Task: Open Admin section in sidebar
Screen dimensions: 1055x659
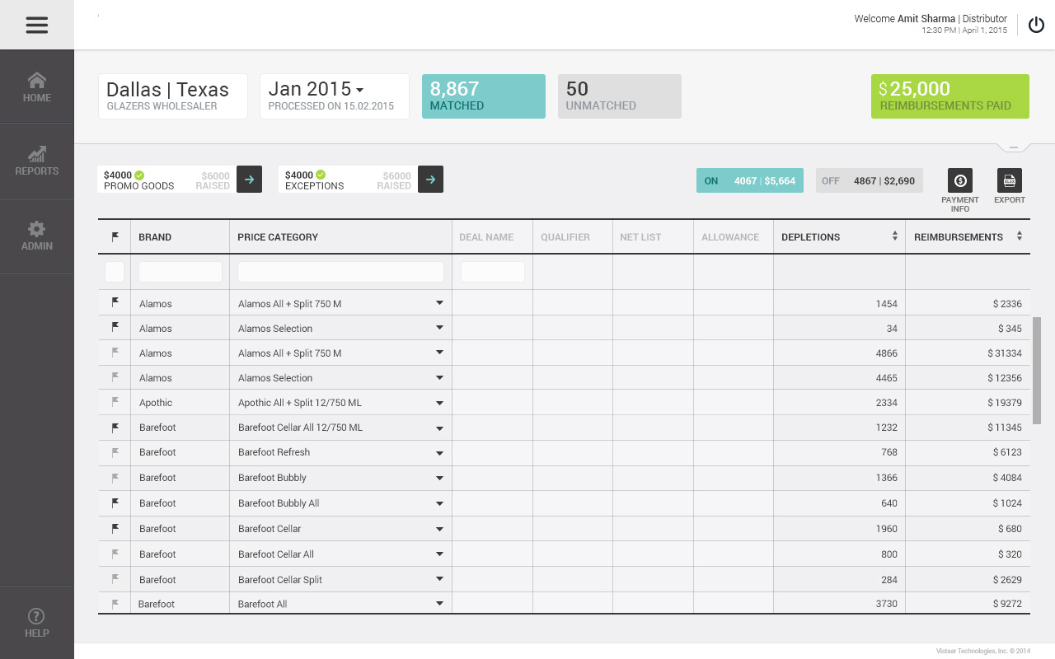Action: tap(36, 236)
